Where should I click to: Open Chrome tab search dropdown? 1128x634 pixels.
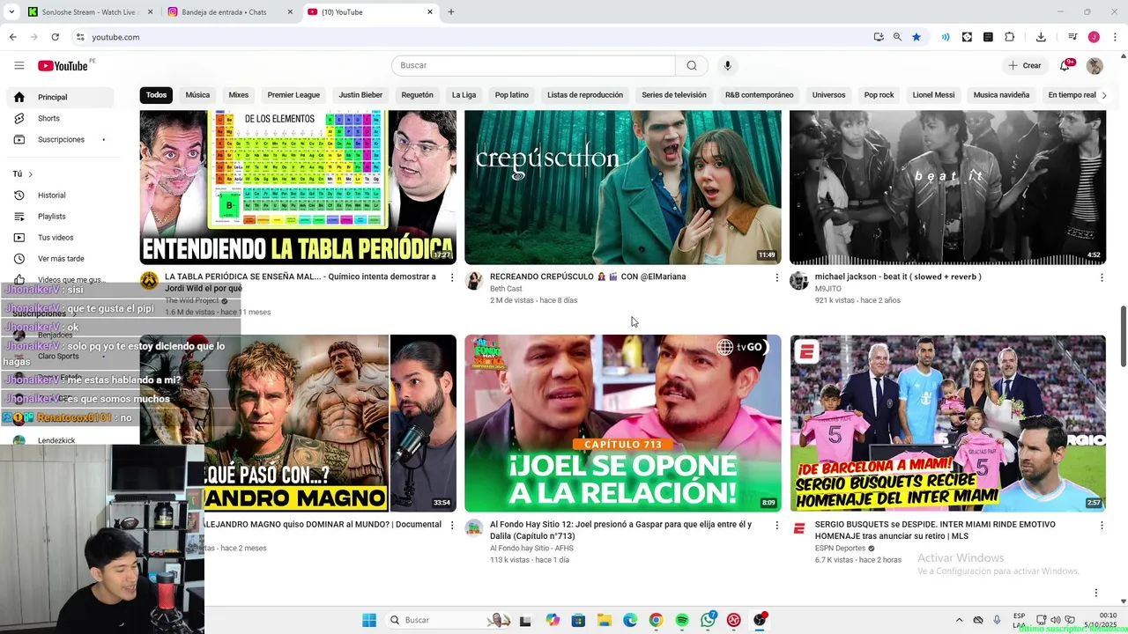(11, 11)
